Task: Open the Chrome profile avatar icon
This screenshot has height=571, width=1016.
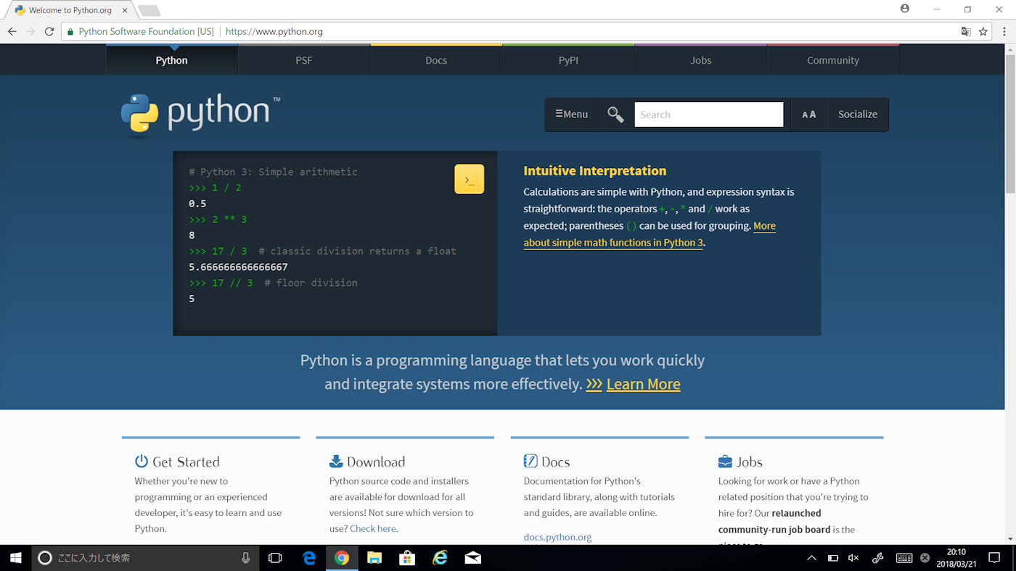Action: [904, 9]
